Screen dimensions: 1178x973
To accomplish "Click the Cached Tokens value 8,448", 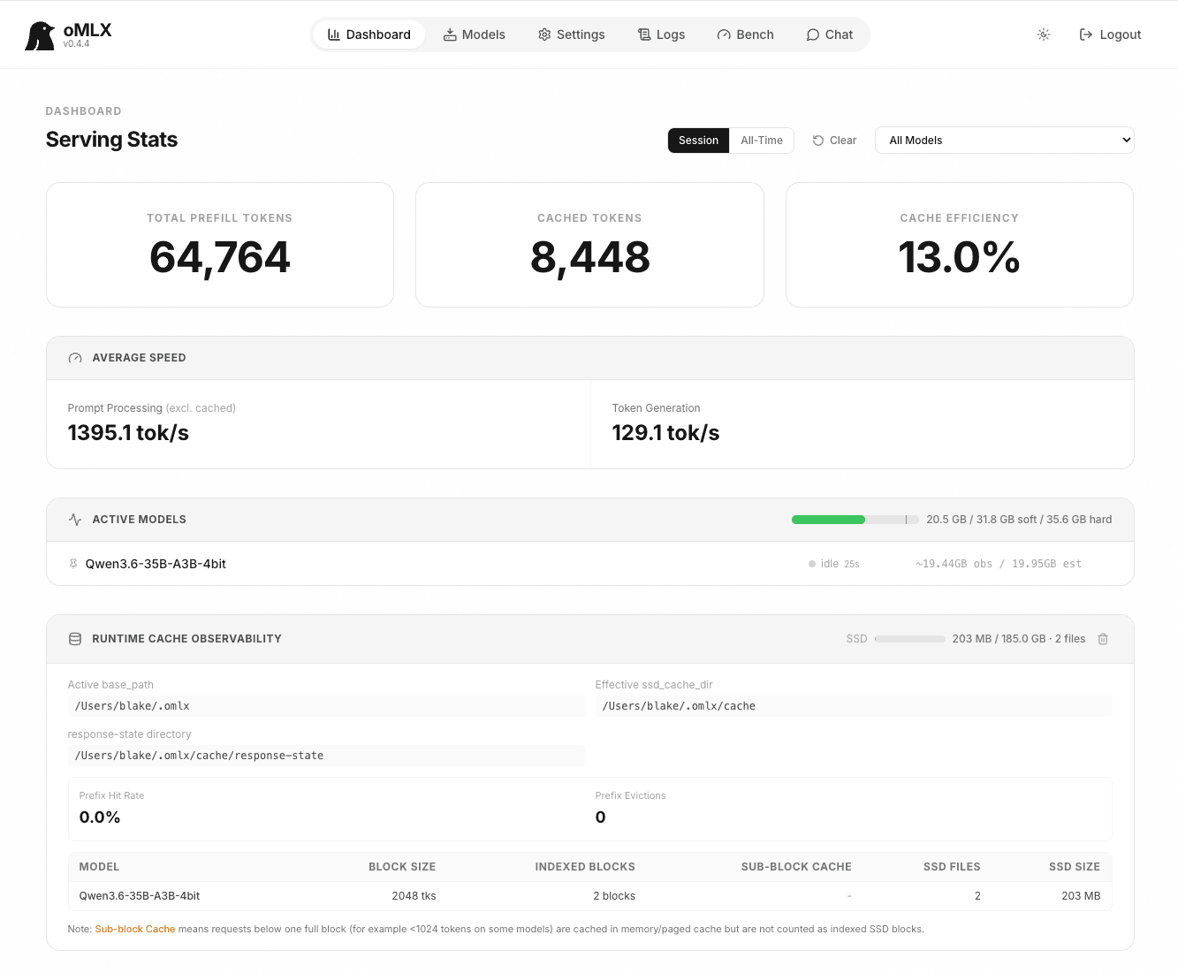I will pos(590,258).
